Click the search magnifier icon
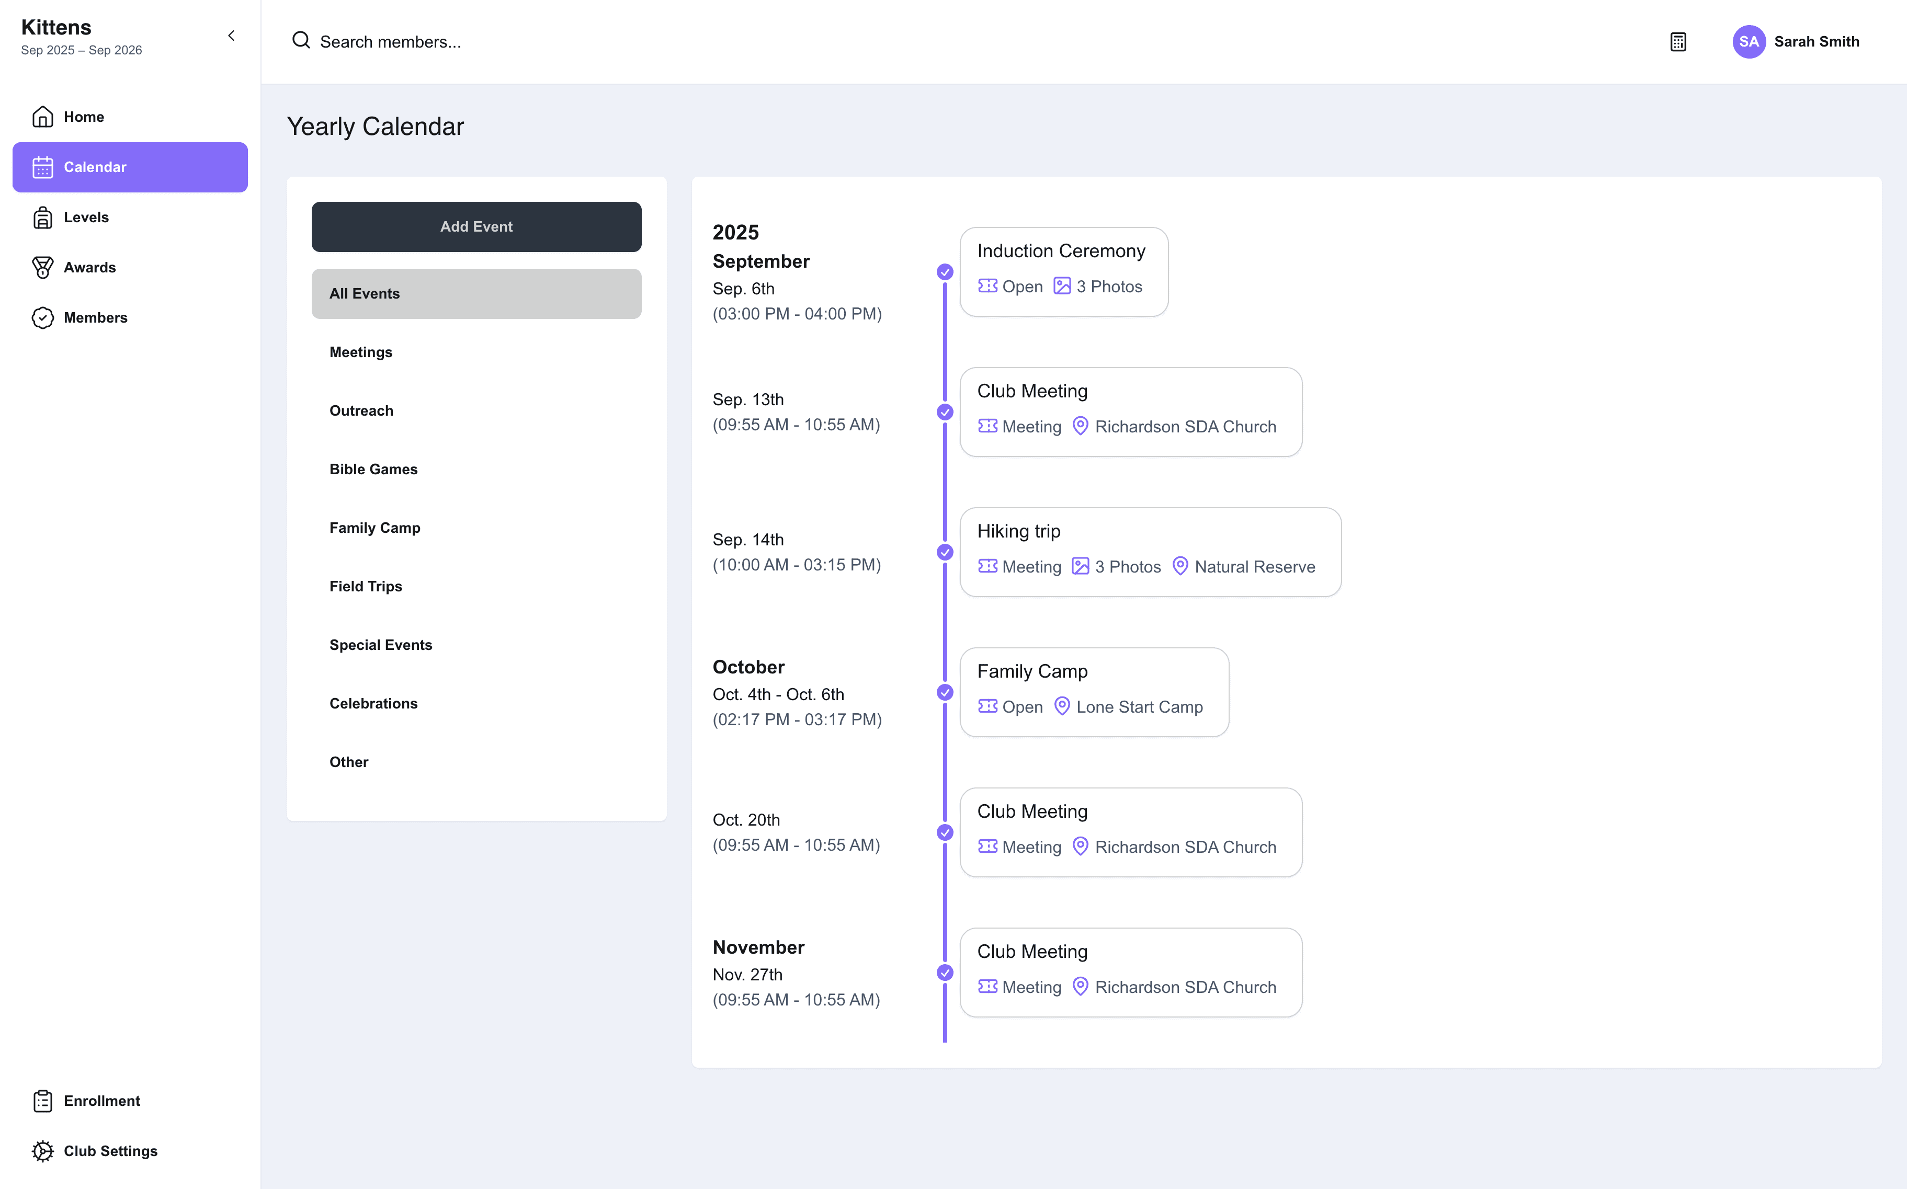The image size is (1907, 1189). coord(301,40)
